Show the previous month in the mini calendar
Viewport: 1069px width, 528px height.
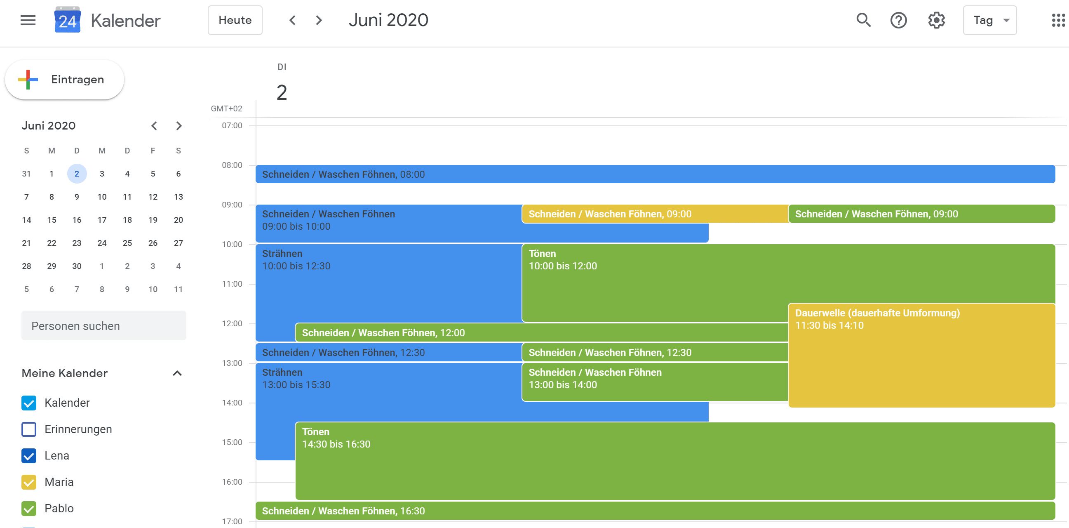click(x=154, y=125)
